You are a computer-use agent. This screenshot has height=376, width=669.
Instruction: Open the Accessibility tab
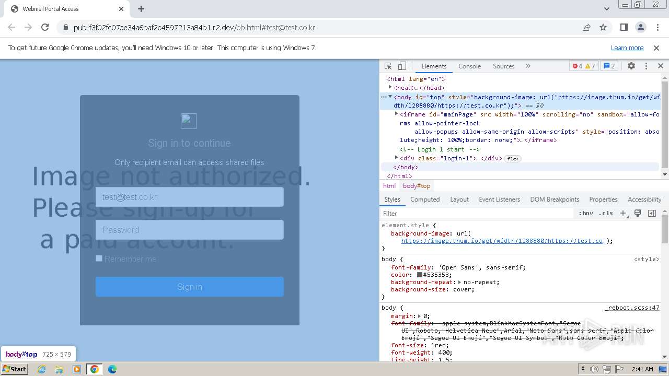(x=644, y=199)
